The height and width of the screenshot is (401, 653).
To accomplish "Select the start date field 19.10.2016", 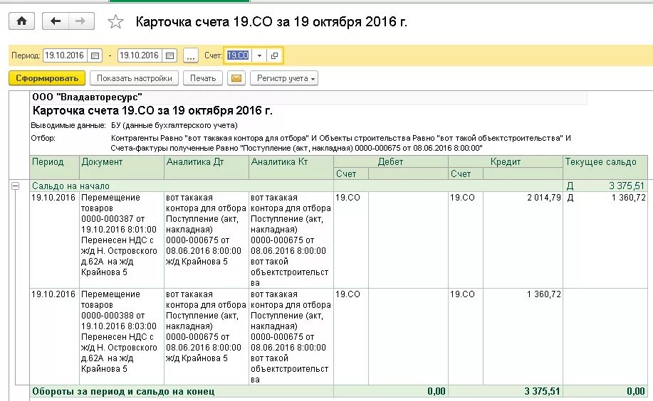I will (65, 55).
